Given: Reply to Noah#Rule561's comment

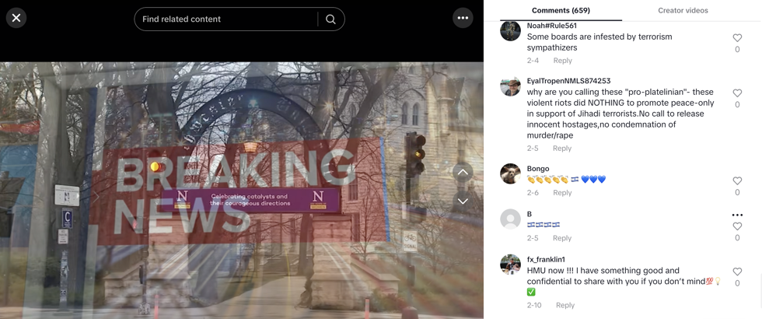Looking at the screenshot, I should (x=562, y=61).
